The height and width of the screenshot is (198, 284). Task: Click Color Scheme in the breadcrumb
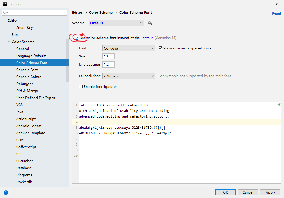[101, 13]
